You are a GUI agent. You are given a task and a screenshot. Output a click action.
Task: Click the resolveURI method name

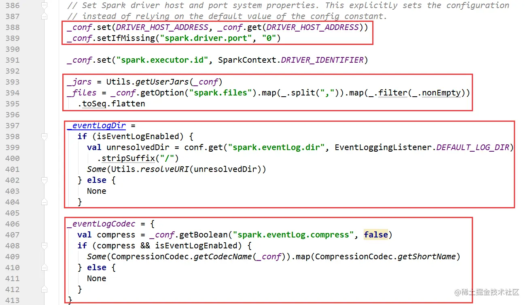click(x=164, y=169)
